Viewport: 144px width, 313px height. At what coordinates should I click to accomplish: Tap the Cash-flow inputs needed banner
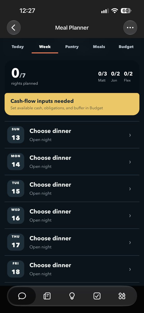point(72,104)
